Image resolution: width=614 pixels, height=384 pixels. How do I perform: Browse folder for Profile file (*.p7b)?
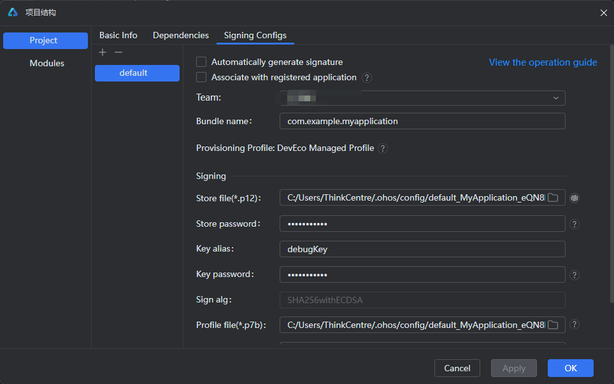tap(553, 325)
